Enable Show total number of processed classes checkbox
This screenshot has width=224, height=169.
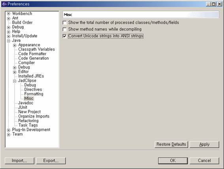click(64, 23)
